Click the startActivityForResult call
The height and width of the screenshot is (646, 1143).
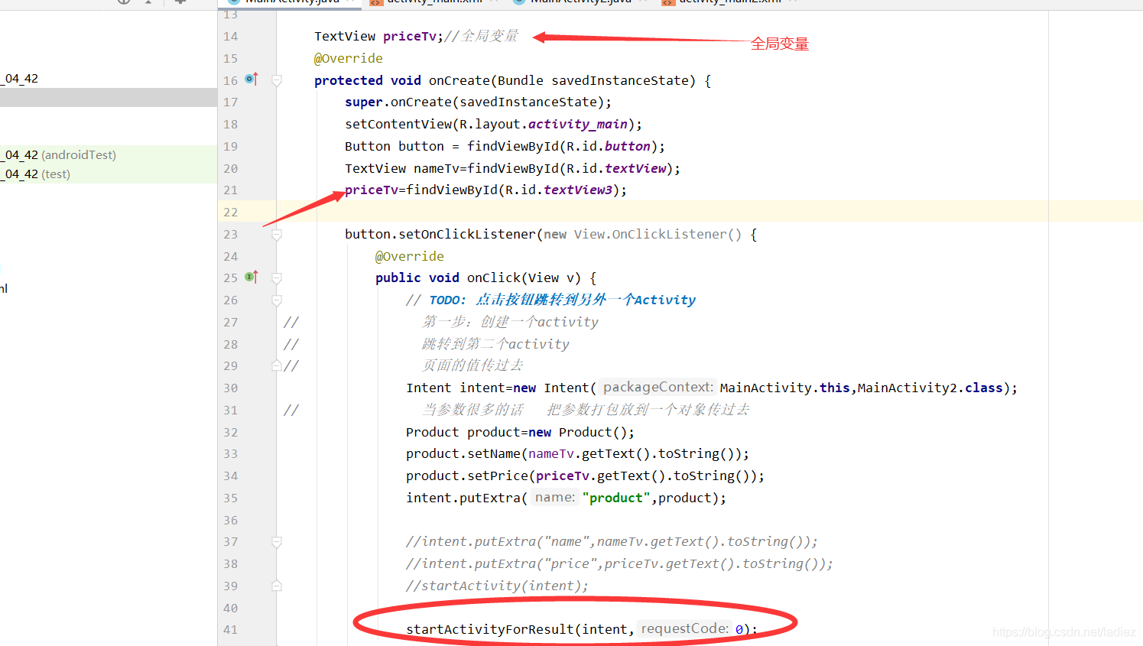[x=490, y=629]
